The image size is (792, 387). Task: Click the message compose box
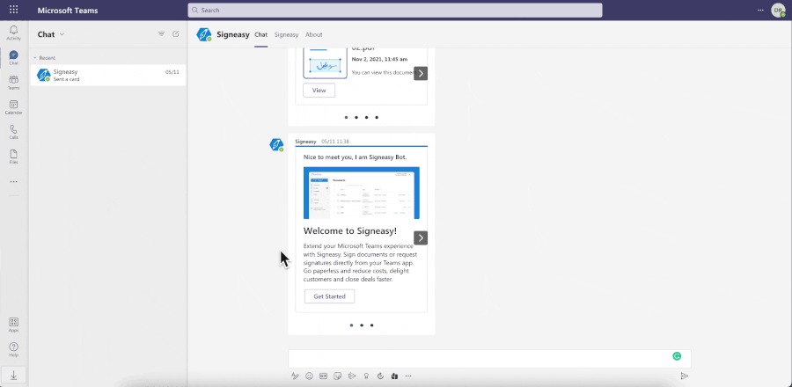[489, 358]
